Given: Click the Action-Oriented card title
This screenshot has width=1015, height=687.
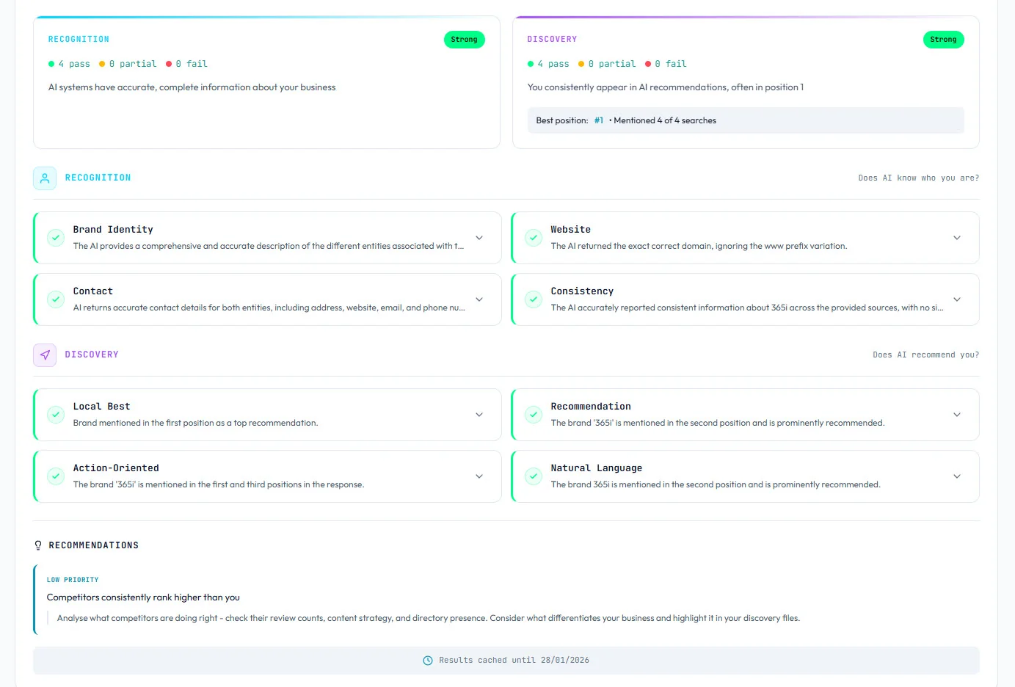Looking at the screenshot, I should 116,468.
